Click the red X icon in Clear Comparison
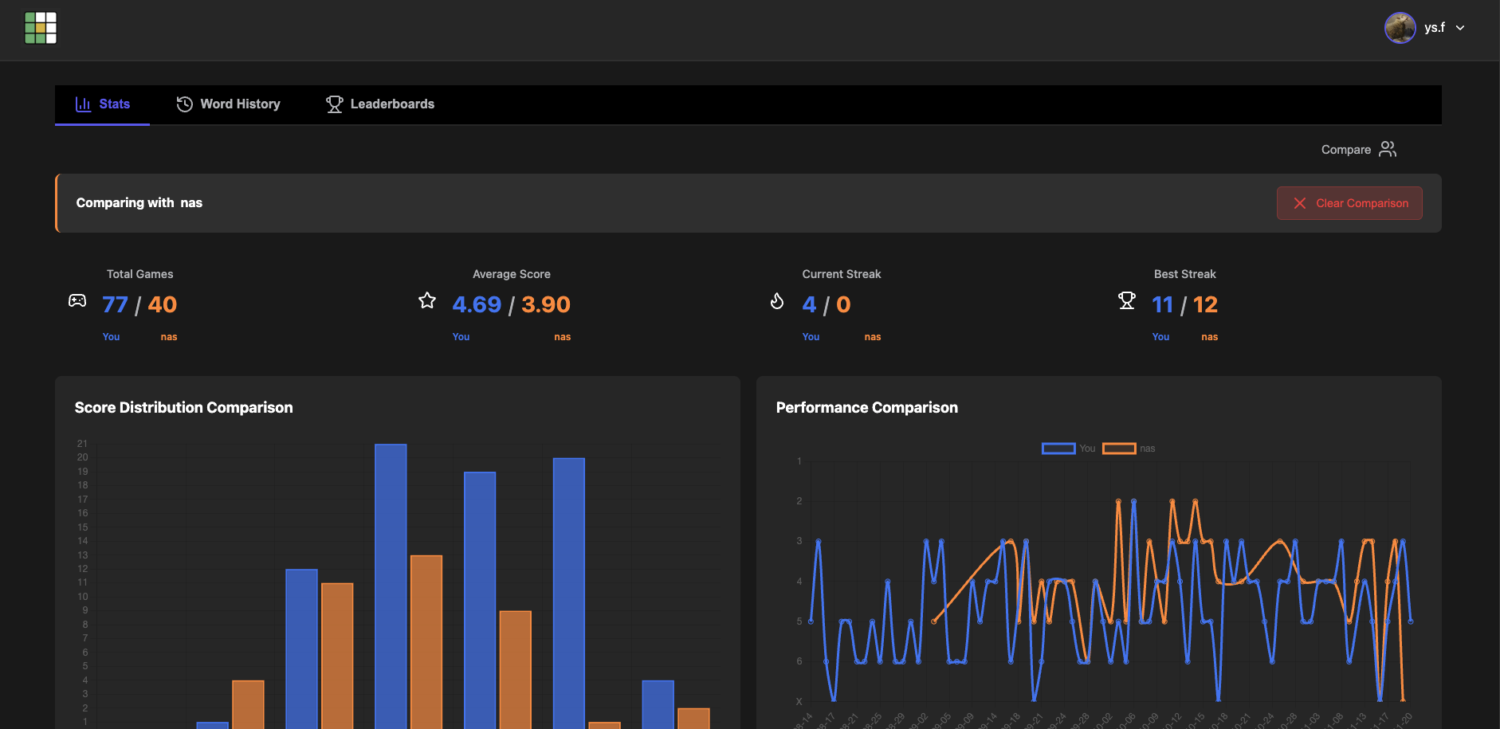This screenshot has width=1500, height=729. [1299, 203]
